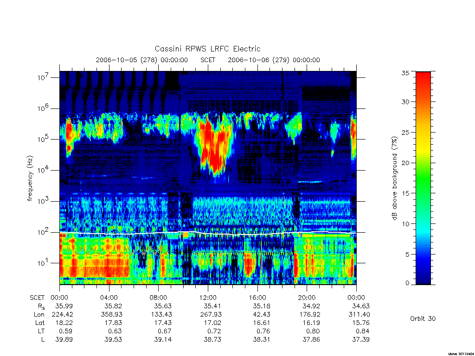Click the frequency tick label 10^2
This screenshot has height=356, width=475.
[43, 232]
